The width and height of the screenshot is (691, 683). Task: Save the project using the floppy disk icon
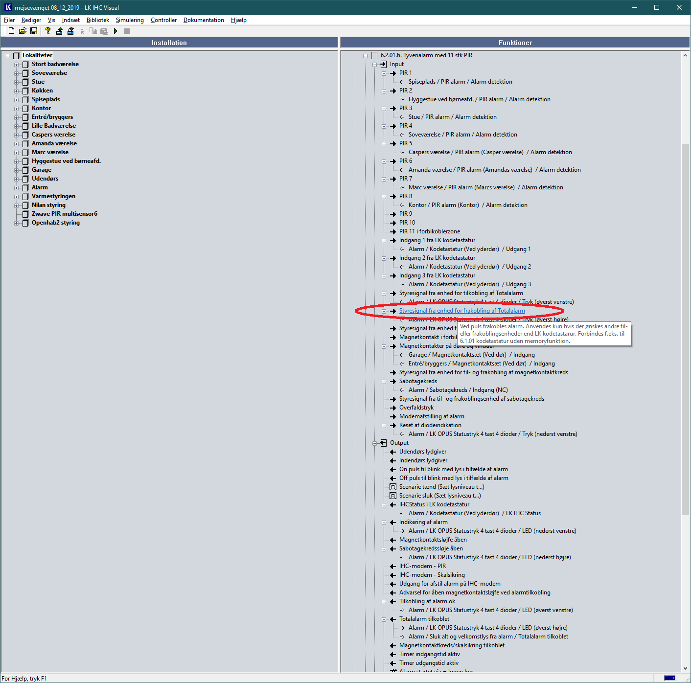coord(34,31)
